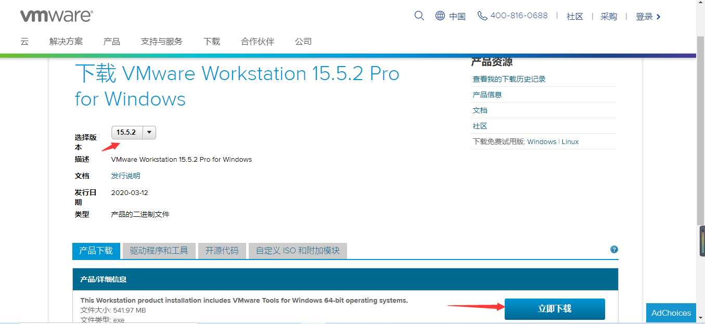The image size is (705, 324).
Task: Open the 社区 link in header
Action: pyautogui.click(x=575, y=17)
